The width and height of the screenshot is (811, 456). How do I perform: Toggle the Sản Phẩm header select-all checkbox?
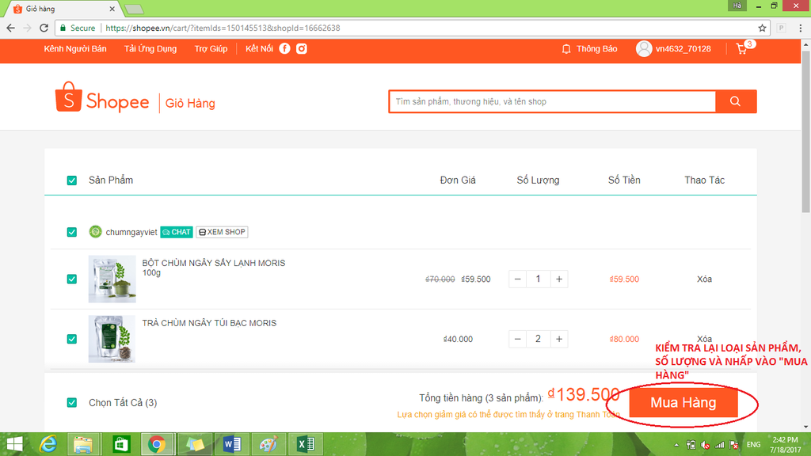coord(72,180)
